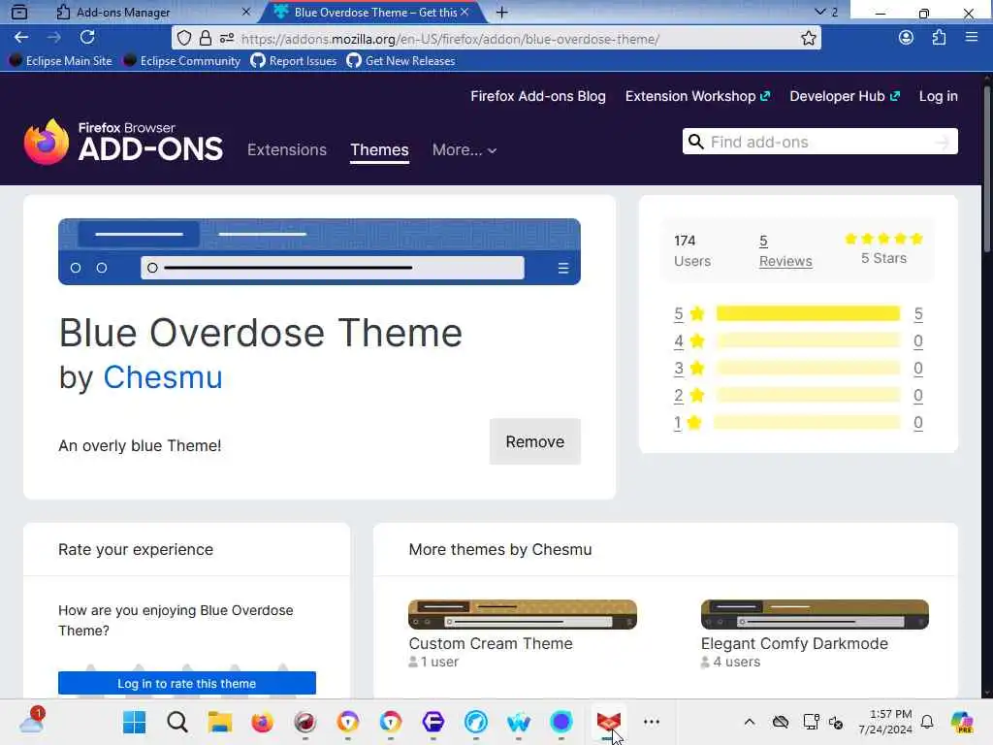Show hidden system tray icons chevron
The image size is (993, 745).
coord(750,722)
